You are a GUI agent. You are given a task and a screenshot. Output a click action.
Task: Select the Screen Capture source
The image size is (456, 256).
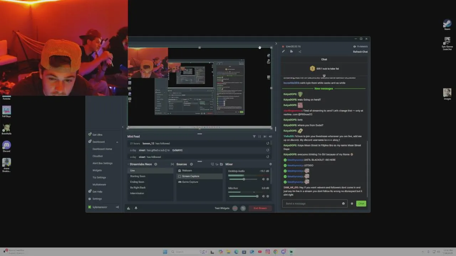[199, 176]
